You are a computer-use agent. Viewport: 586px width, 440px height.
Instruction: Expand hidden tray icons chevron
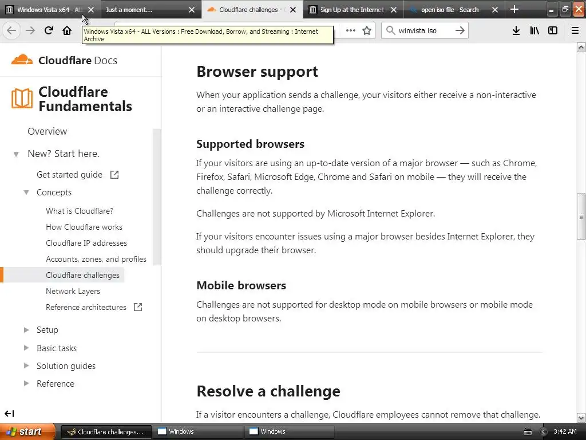(x=543, y=432)
